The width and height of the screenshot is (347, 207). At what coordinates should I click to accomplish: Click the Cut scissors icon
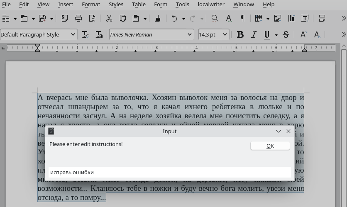point(109,18)
